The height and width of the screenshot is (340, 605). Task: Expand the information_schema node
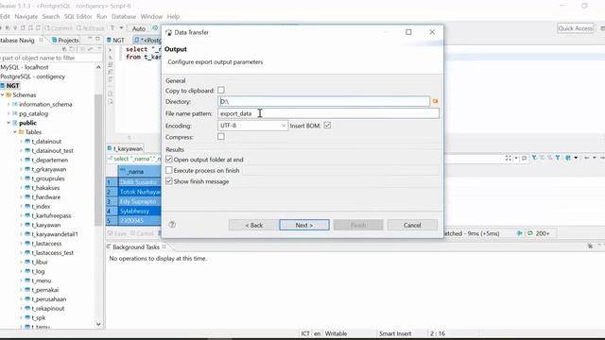(x=9, y=104)
